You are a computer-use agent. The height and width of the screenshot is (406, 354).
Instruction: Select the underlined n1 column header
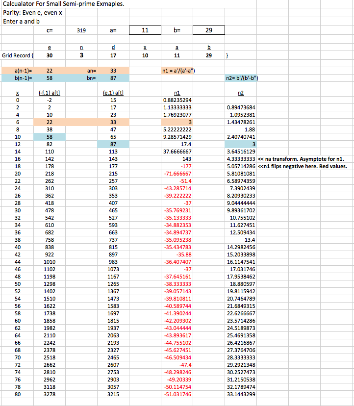click(177, 93)
